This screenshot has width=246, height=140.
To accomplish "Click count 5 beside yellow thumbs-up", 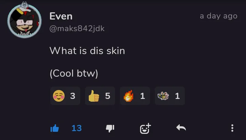I will coord(108,96).
